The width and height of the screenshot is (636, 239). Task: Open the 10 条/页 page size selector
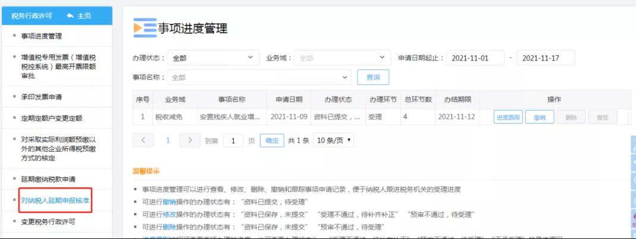click(x=333, y=140)
